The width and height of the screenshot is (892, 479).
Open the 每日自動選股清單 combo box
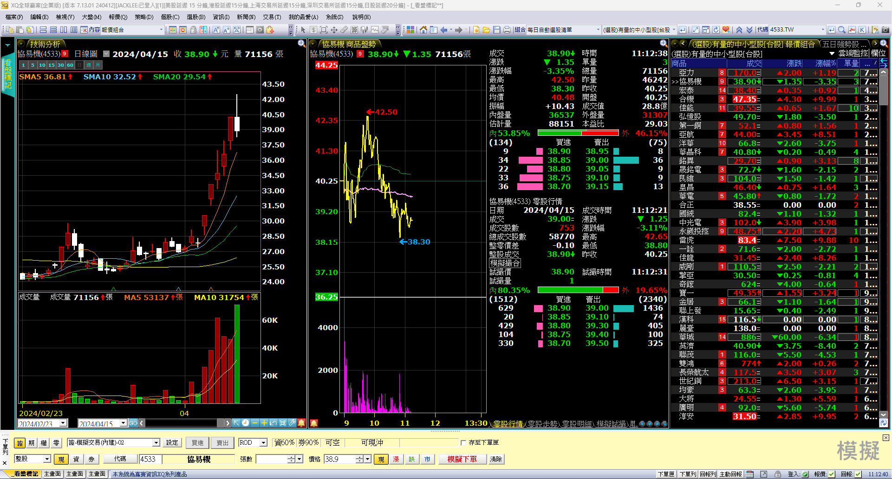(x=598, y=30)
